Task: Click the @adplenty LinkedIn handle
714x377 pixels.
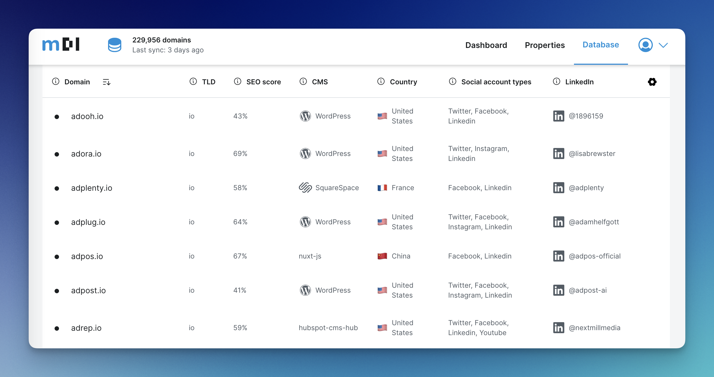Action: pos(586,188)
